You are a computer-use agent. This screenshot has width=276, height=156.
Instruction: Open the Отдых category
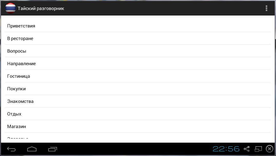(x=138, y=114)
